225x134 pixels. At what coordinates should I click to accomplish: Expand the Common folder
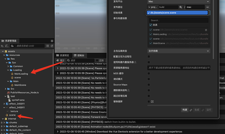click(8, 66)
